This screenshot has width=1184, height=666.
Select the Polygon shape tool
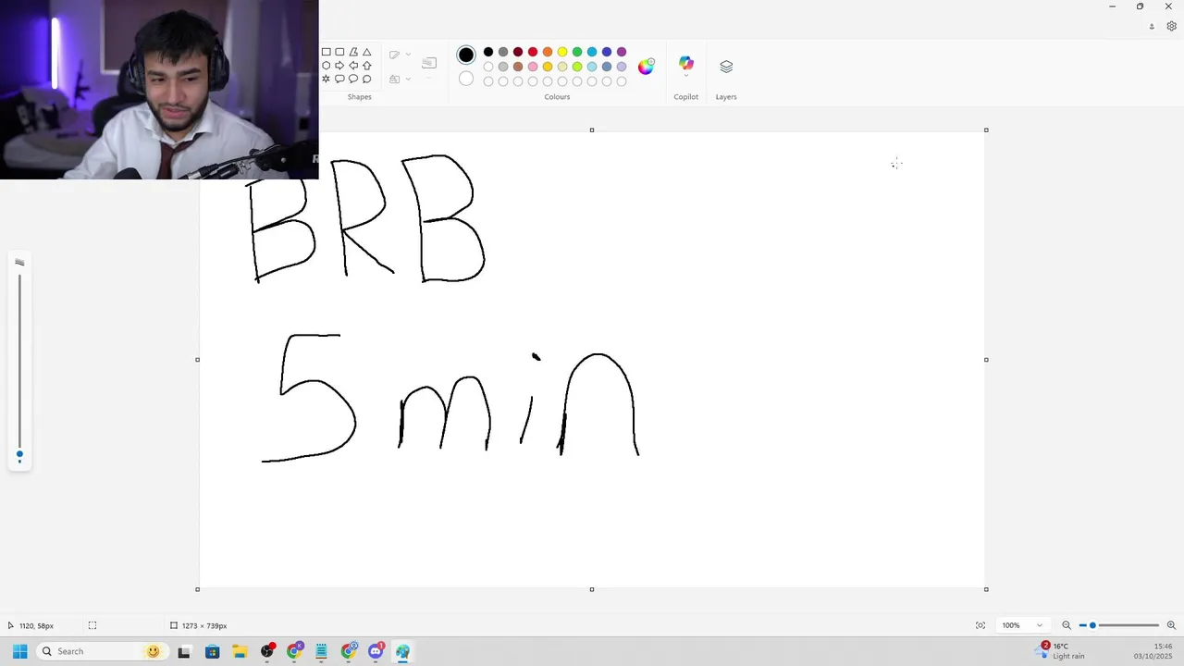click(353, 53)
